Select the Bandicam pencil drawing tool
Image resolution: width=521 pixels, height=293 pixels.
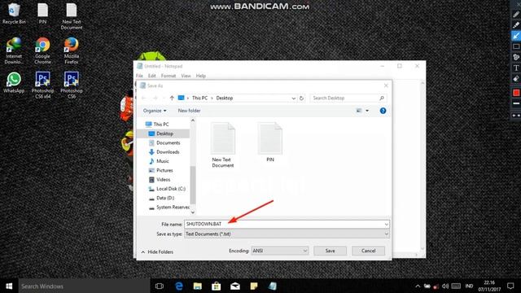coord(516,14)
